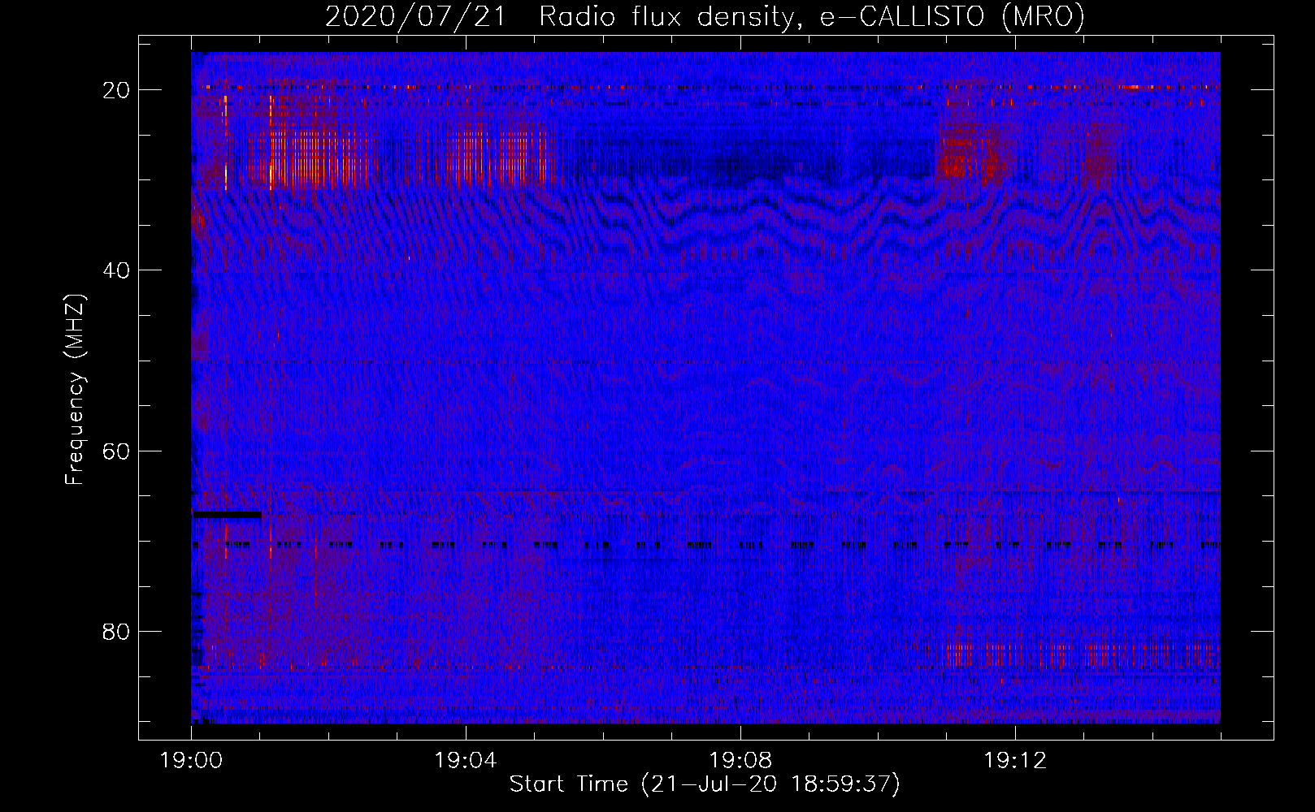Click the 60 MHz frequency tick label
This screenshot has height=812, width=1315.
pos(117,451)
